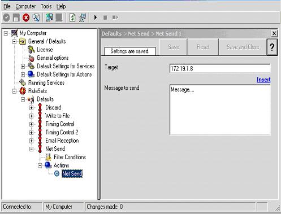Click the 'Changes made: 0' status text

(x=105, y=207)
